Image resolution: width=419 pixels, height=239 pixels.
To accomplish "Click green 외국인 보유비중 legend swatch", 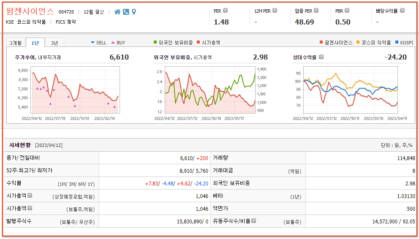I will point(155,42).
